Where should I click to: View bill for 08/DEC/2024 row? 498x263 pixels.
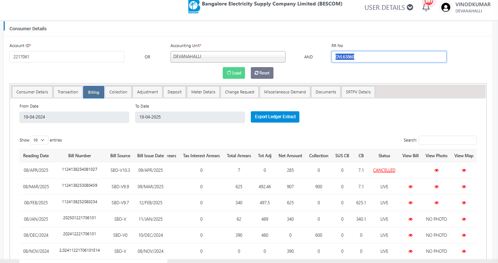click(x=410, y=235)
